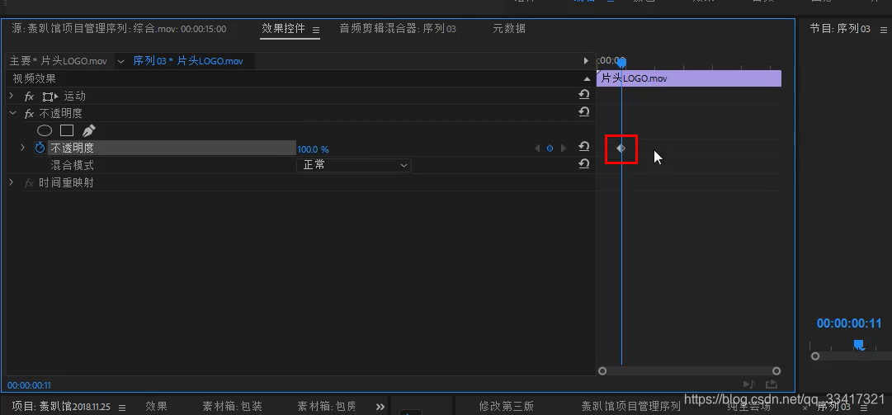This screenshot has height=415, width=892.
Task: Show overflow panel tabs via double-arrow
Action: pyautogui.click(x=380, y=407)
